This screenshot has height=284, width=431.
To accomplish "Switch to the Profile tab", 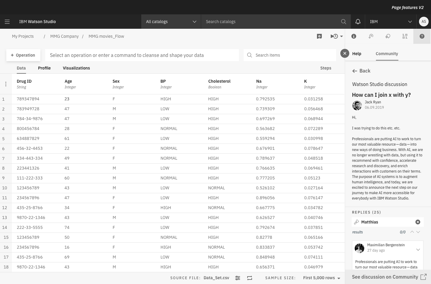I will [x=44, y=68].
